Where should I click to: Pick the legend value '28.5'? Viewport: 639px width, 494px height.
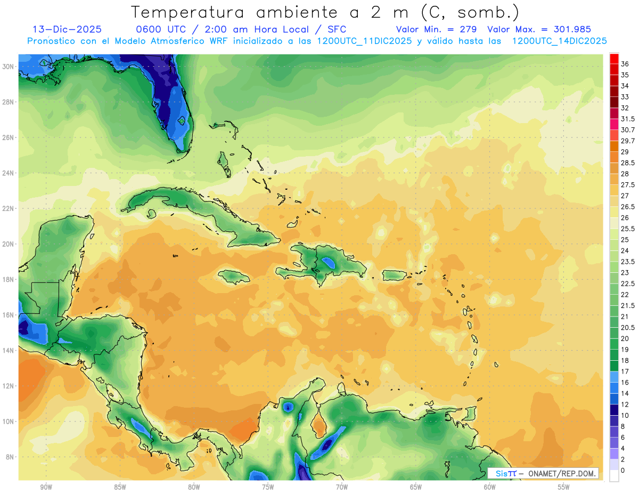pyautogui.click(x=628, y=163)
